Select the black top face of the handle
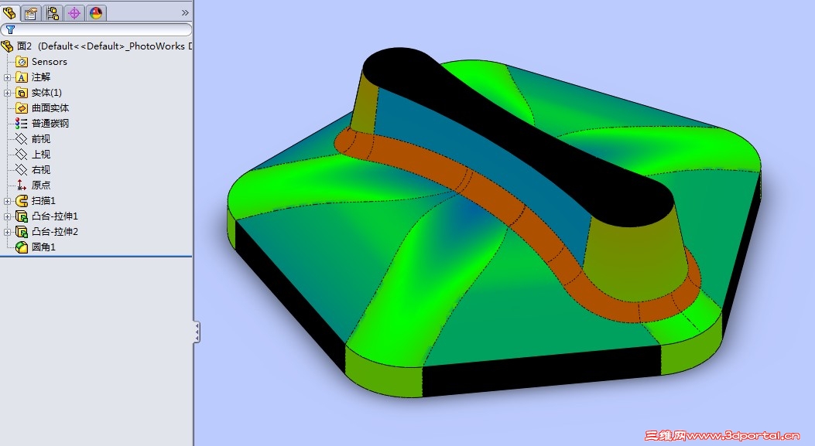Screen dimensions: 815x446 point(520,136)
